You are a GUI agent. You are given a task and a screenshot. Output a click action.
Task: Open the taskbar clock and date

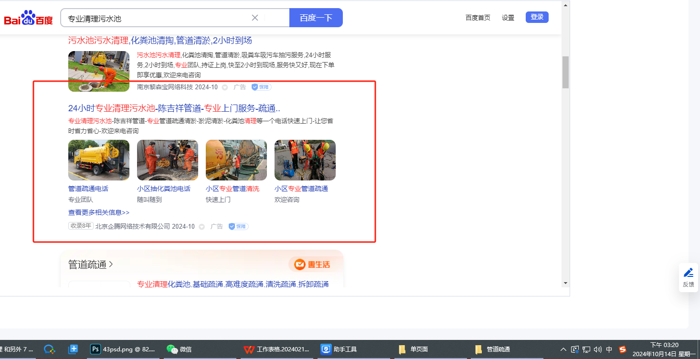(664, 349)
